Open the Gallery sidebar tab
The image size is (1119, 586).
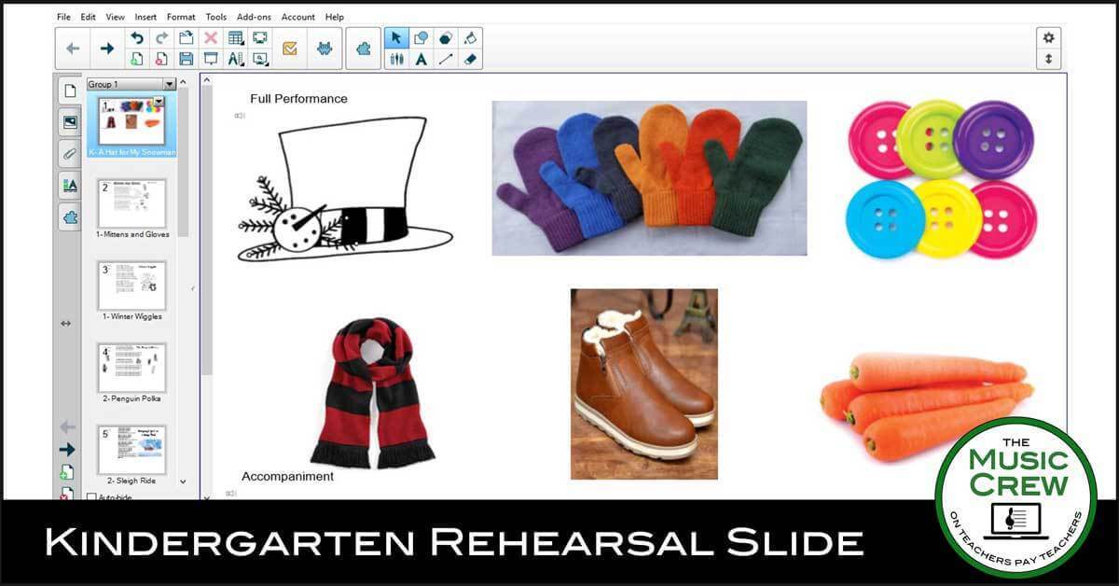tap(70, 121)
